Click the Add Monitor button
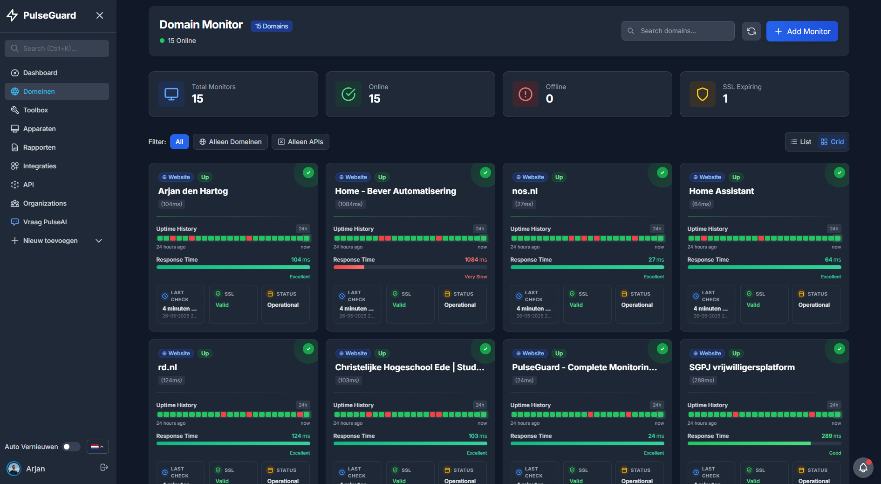The width and height of the screenshot is (881, 484). (x=802, y=31)
